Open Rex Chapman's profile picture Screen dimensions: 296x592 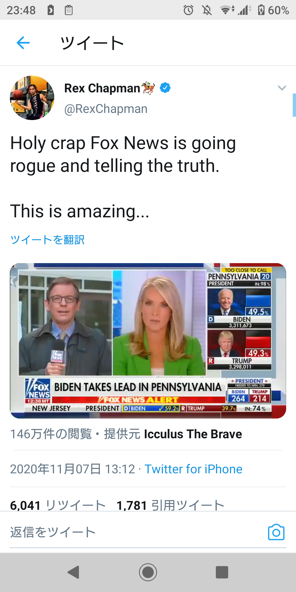pyautogui.click(x=32, y=98)
